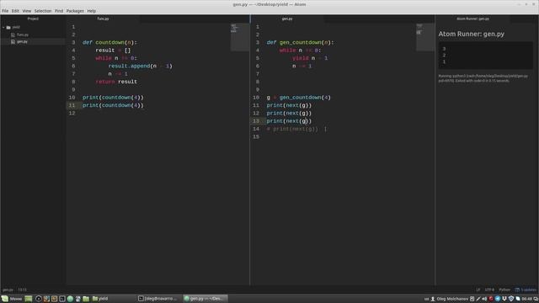Click the Oleg Molchanov user applet
The height and width of the screenshot is (303, 539).
(x=449, y=299)
